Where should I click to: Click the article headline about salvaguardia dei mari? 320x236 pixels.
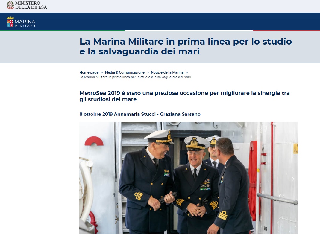(x=186, y=46)
